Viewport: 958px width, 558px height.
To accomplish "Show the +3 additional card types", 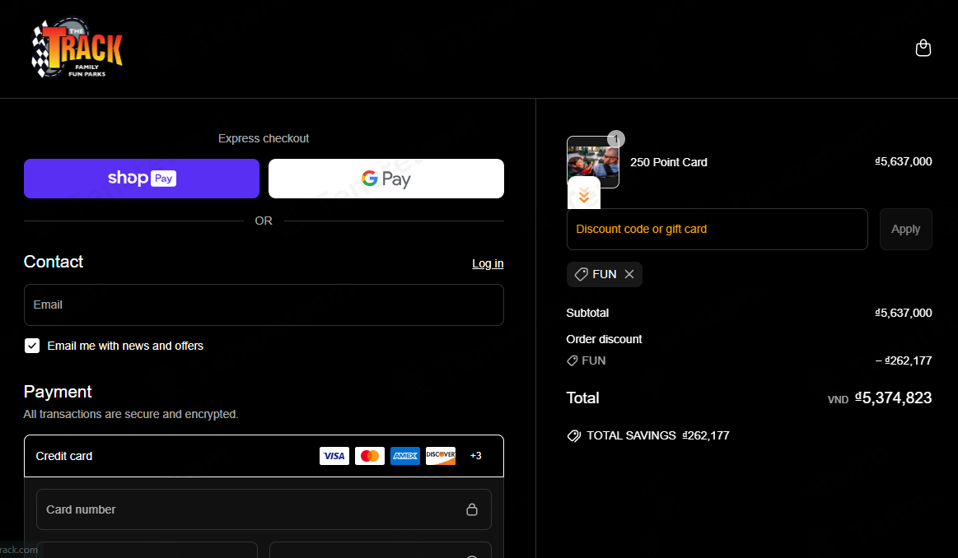I will pyautogui.click(x=475, y=456).
